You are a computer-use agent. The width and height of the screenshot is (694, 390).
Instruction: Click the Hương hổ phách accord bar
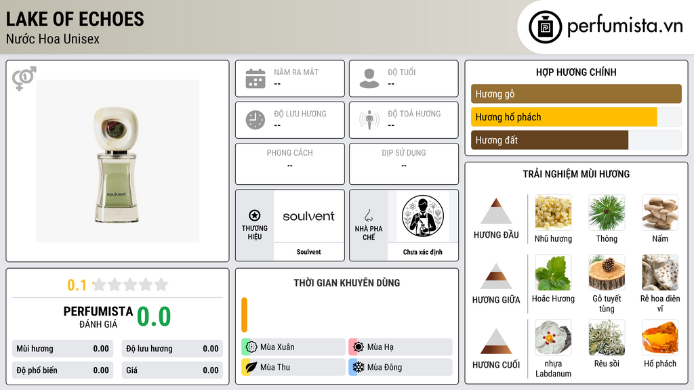[576, 117]
